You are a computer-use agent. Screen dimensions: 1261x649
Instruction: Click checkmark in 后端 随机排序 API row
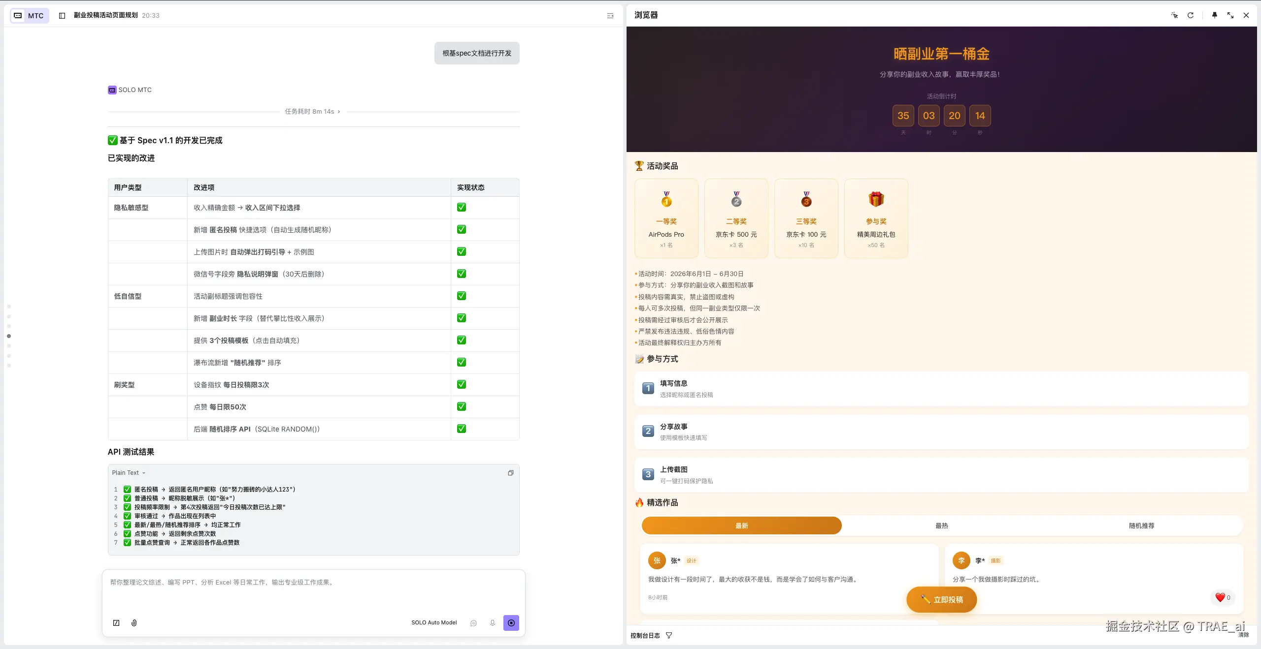[462, 429]
